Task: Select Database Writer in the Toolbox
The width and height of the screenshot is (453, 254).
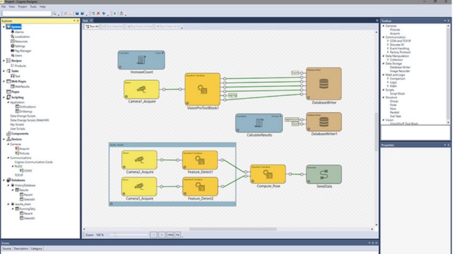Action: pos(400,67)
